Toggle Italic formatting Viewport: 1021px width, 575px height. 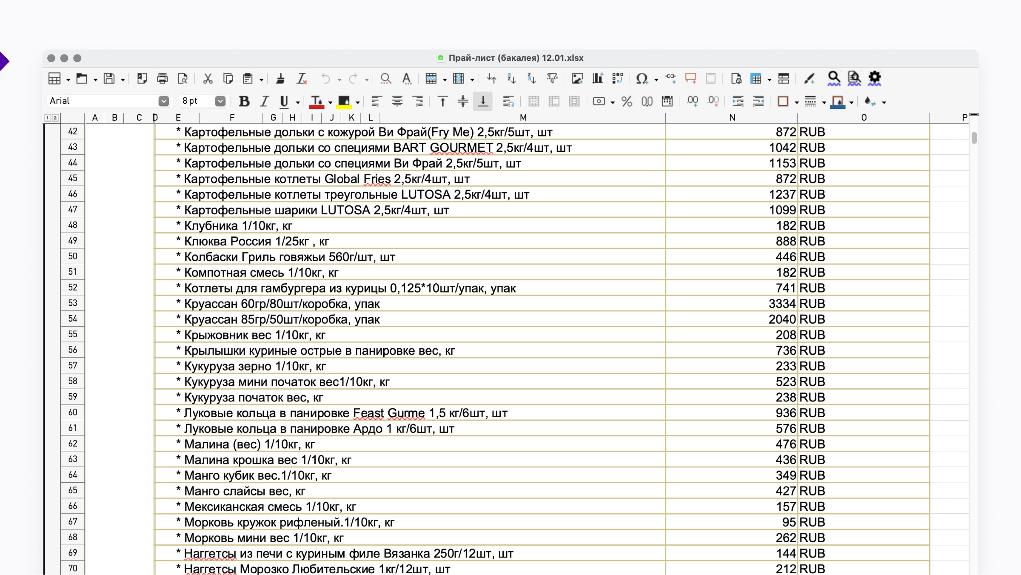[x=264, y=101]
